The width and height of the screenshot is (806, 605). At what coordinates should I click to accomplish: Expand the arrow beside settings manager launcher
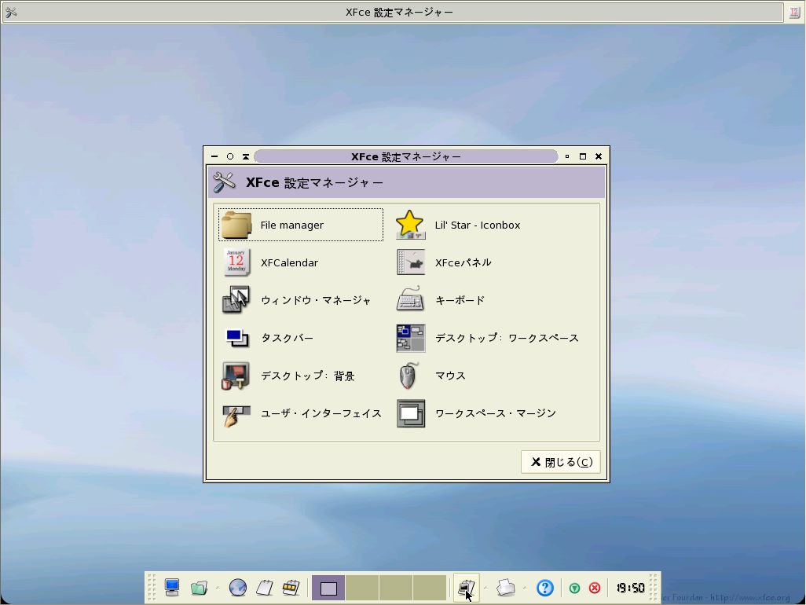[x=485, y=587]
